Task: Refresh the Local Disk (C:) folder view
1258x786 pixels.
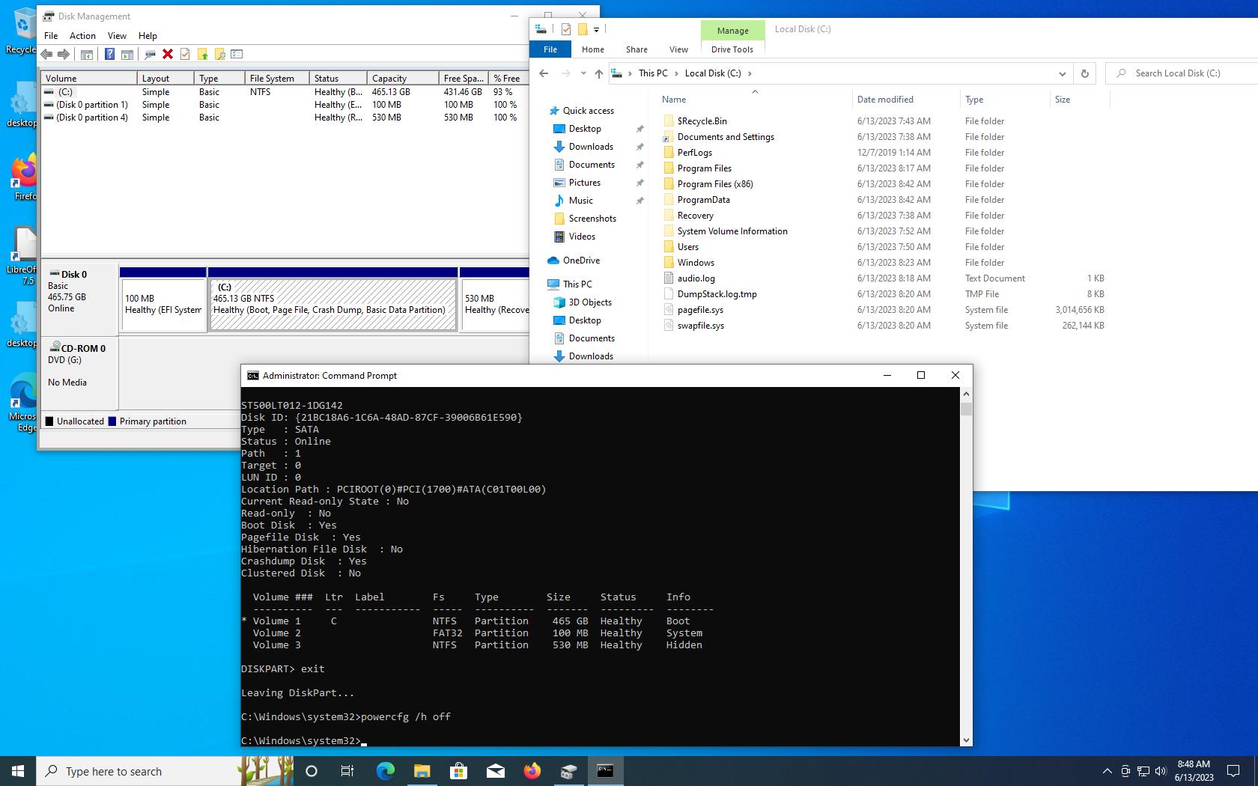Action: point(1084,73)
